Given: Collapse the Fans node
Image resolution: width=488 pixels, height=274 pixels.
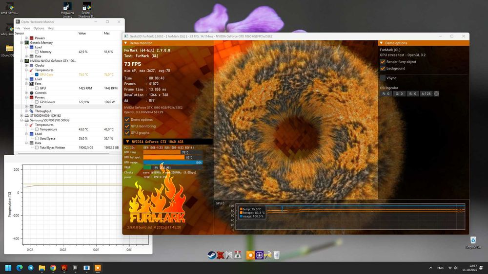Looking at the screenshot, I should (26, 84).
